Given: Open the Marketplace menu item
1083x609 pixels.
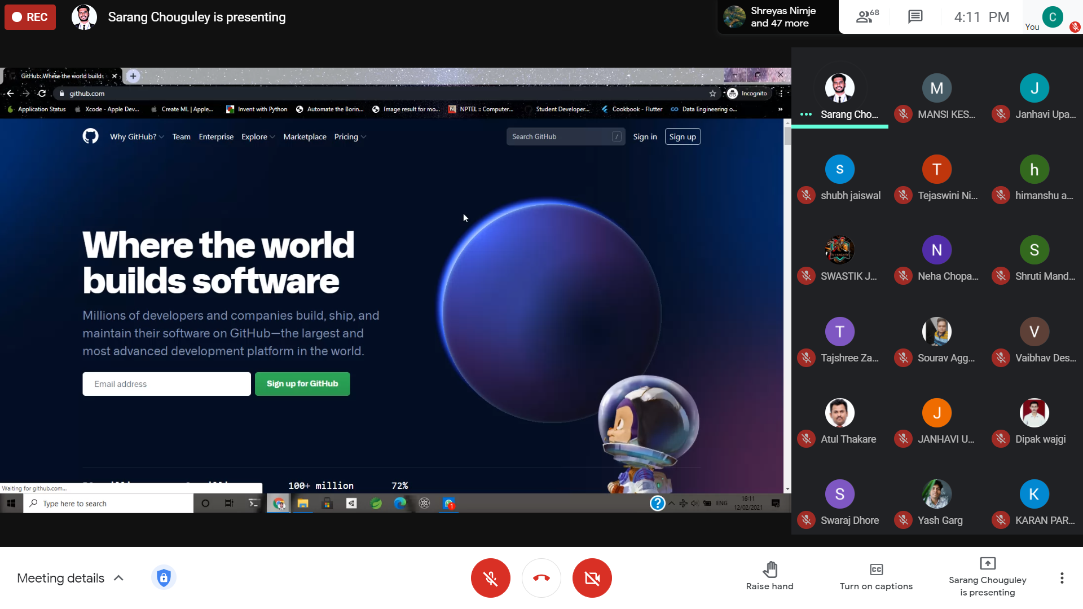Looking at the screenshot, I should pyautogui.click(x=305, y=136).
